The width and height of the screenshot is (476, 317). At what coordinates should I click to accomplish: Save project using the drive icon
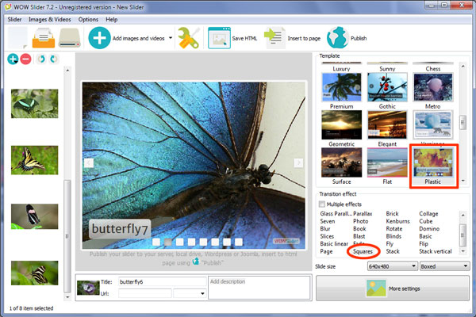point(70,38)
